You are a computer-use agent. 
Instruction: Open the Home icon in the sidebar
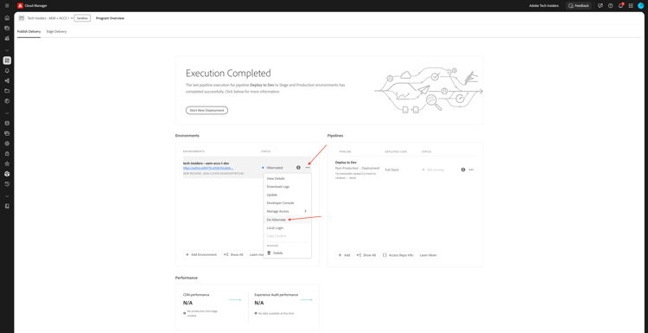[7, 18]
